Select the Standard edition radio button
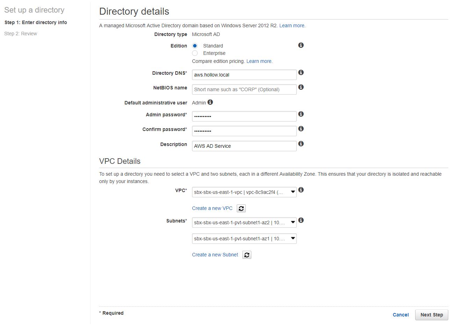Screen dimensions: 456x328 coord(195,46)
